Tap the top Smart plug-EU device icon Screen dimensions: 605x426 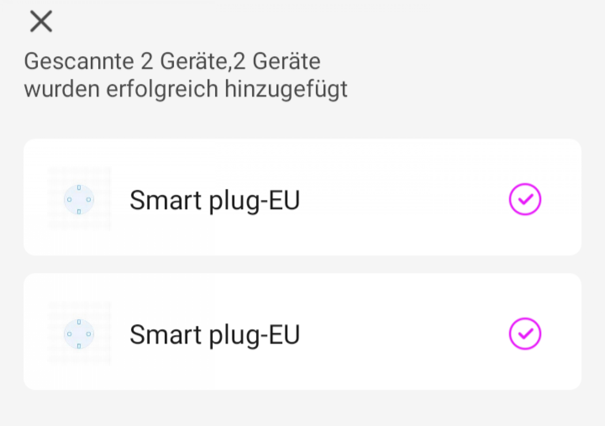(79, 199)
